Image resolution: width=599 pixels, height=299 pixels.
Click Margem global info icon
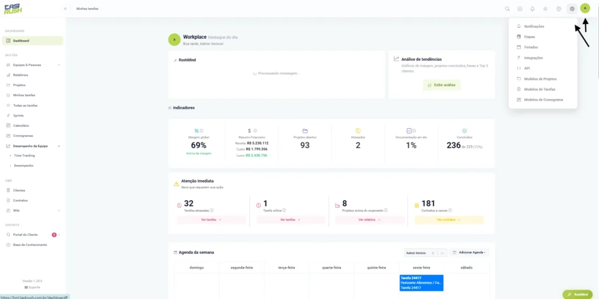pyautogui.click(x=202, y=130)
